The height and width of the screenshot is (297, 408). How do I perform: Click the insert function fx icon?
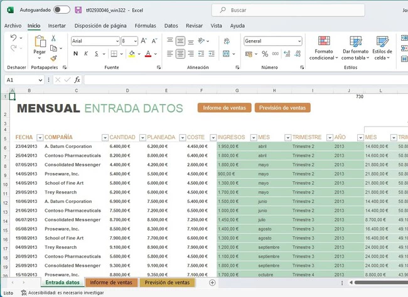click(77, 80)
